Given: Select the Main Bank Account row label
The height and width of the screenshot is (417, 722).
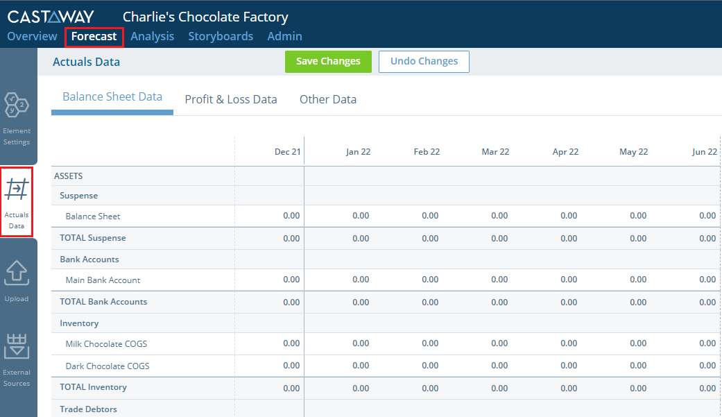Looking at the screenshot, I should point(103,280).
